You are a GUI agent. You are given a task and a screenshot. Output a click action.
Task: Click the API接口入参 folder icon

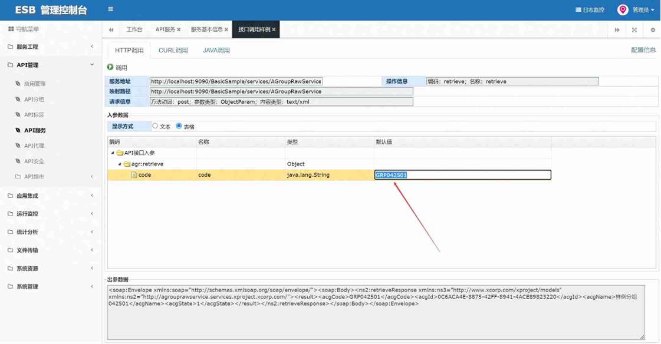tap(120, 153)
